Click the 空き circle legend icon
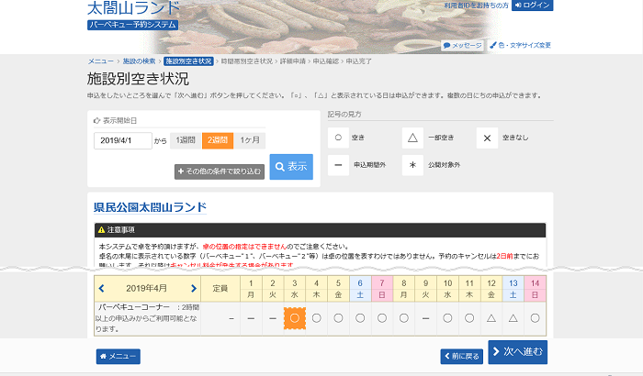 (x=338, y=138)
